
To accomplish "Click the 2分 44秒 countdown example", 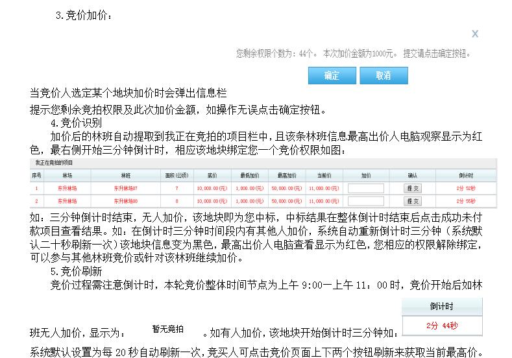I will click(x=442, y=326).
